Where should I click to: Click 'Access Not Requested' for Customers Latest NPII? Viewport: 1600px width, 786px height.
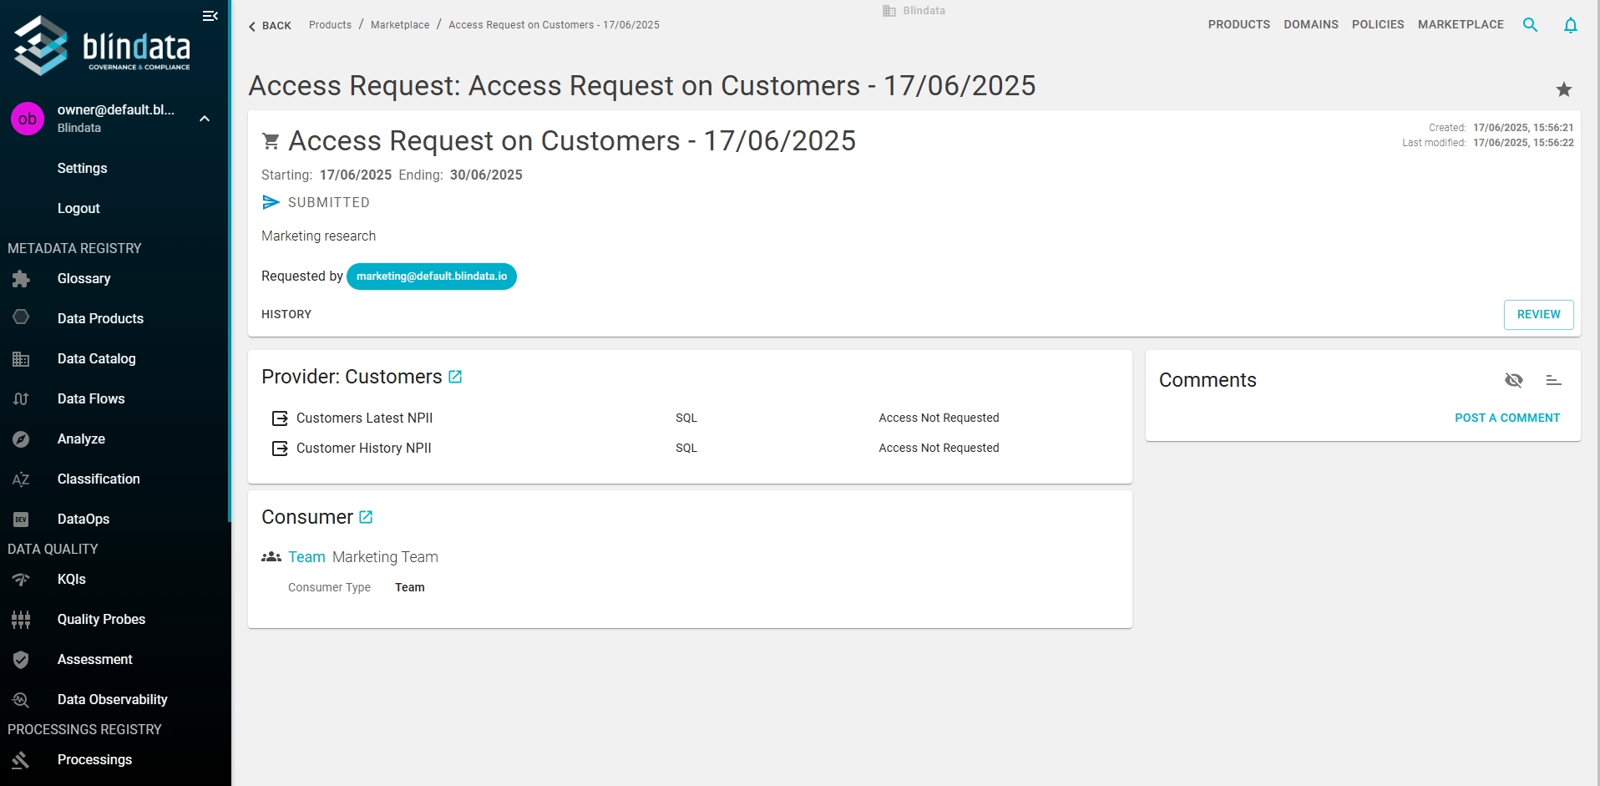coord(939,418)
